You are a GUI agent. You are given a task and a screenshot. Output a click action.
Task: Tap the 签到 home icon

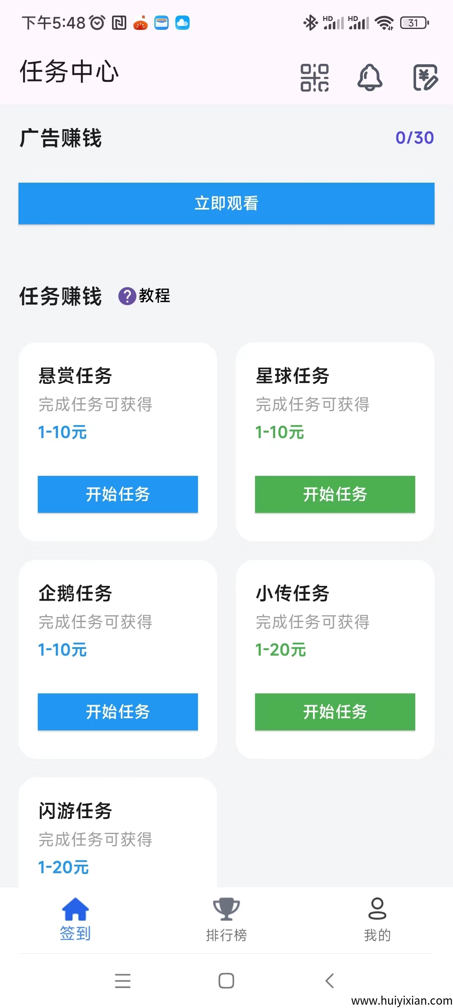point(75,908)
